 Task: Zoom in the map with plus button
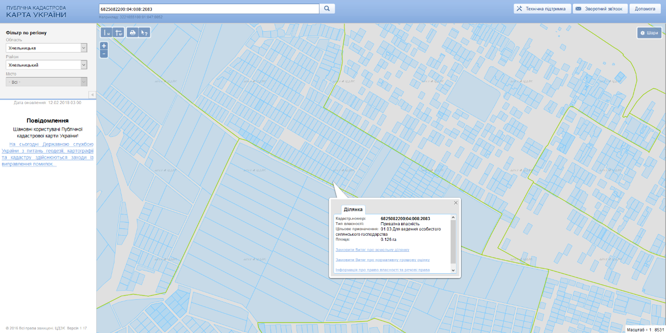pos(104,46)
